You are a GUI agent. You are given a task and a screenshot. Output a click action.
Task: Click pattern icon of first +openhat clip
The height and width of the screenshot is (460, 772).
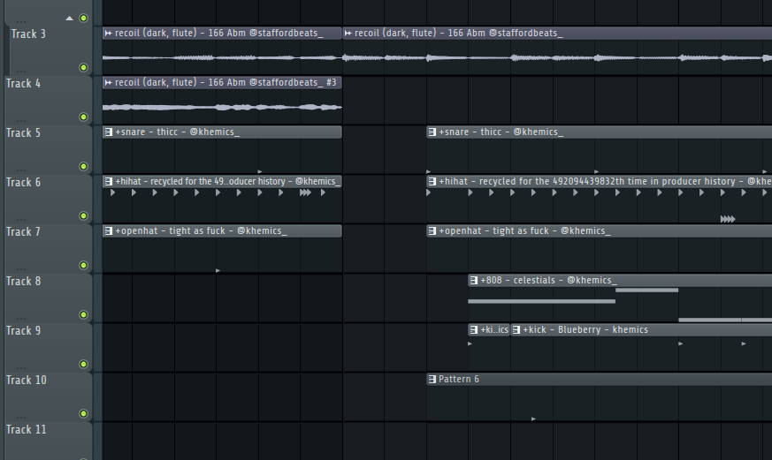[x=108, y=230]
